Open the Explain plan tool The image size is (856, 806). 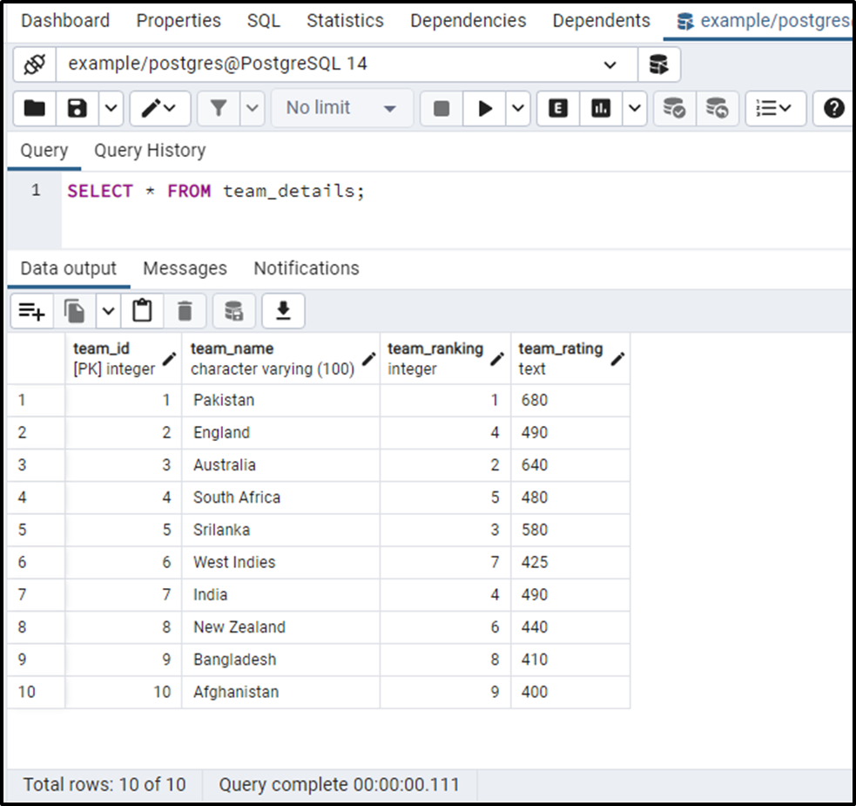pos(557,108)
